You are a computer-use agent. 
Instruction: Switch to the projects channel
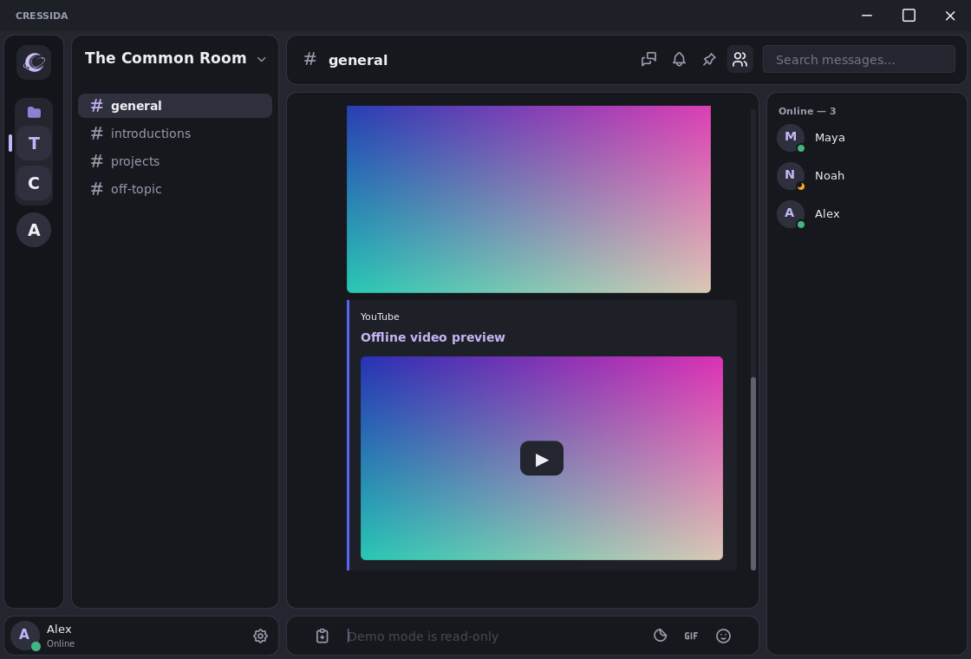pos(175,161)
